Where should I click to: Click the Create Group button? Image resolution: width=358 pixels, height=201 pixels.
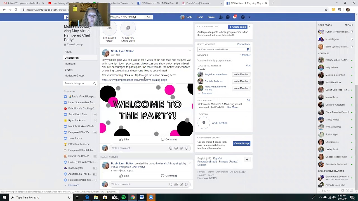point(241,143)
